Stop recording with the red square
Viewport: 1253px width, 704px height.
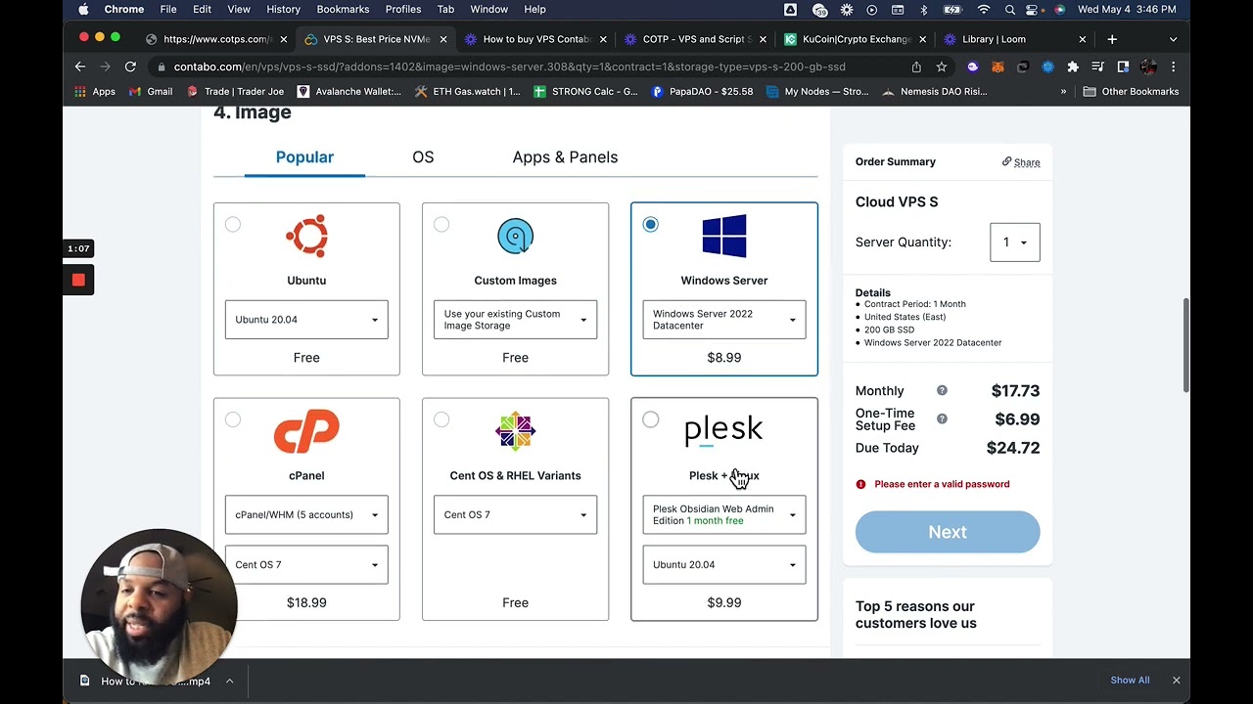point(78,281)
